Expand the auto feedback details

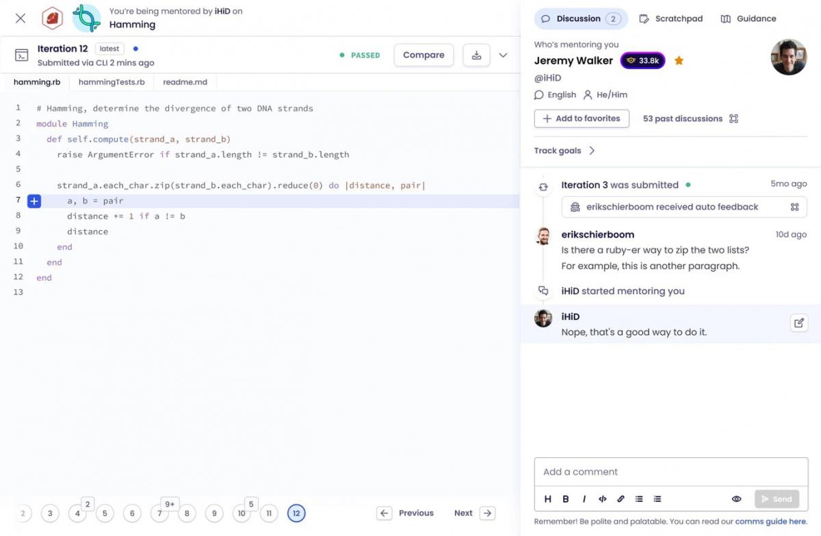pyautogui.click(x=794, y=207)
